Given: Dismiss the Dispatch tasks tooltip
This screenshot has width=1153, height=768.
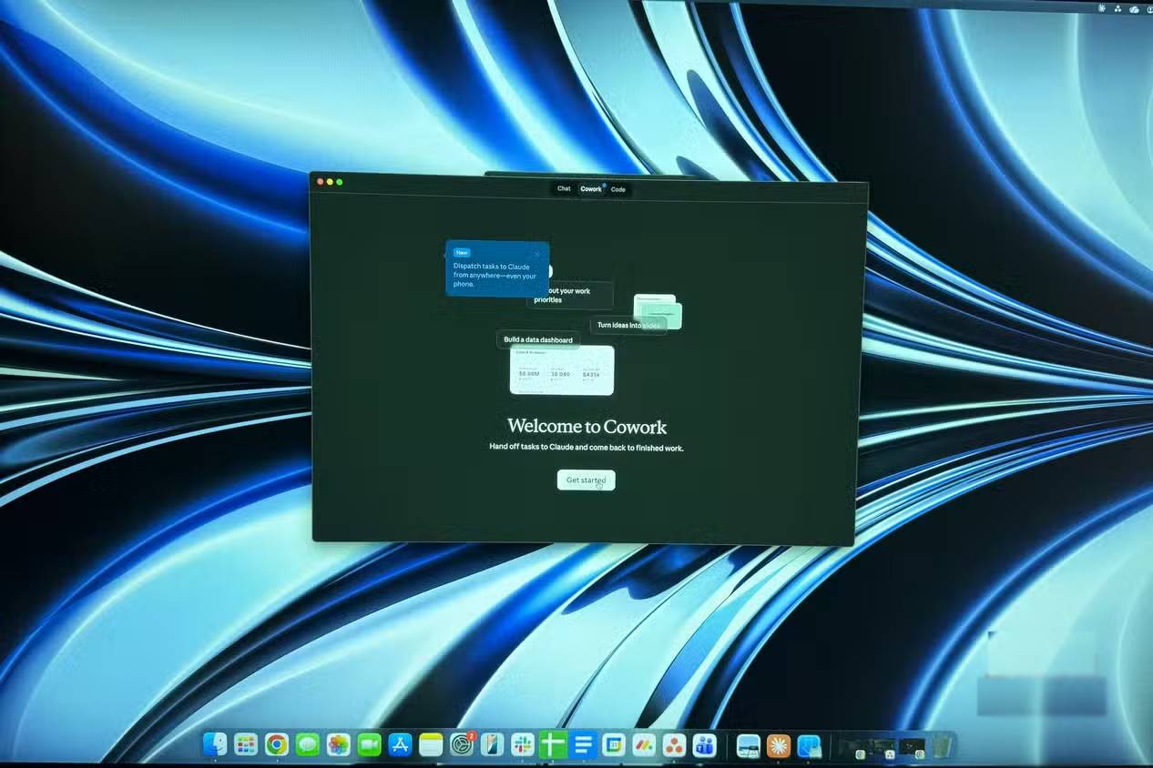Looking at the screenshot, I should [537, 254].
